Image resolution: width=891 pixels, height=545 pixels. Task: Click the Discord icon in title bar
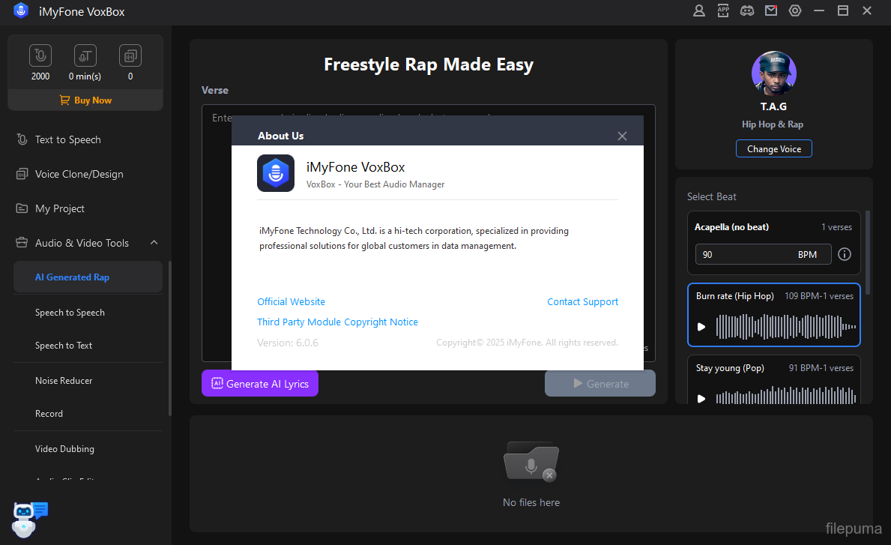747,10
